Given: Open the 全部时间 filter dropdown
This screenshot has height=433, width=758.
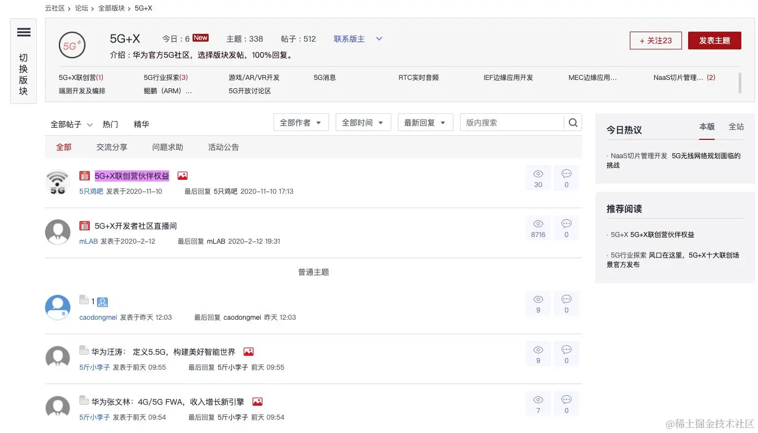Looking at the screenshot, I should pyautogui.click(x=363, y=123).
